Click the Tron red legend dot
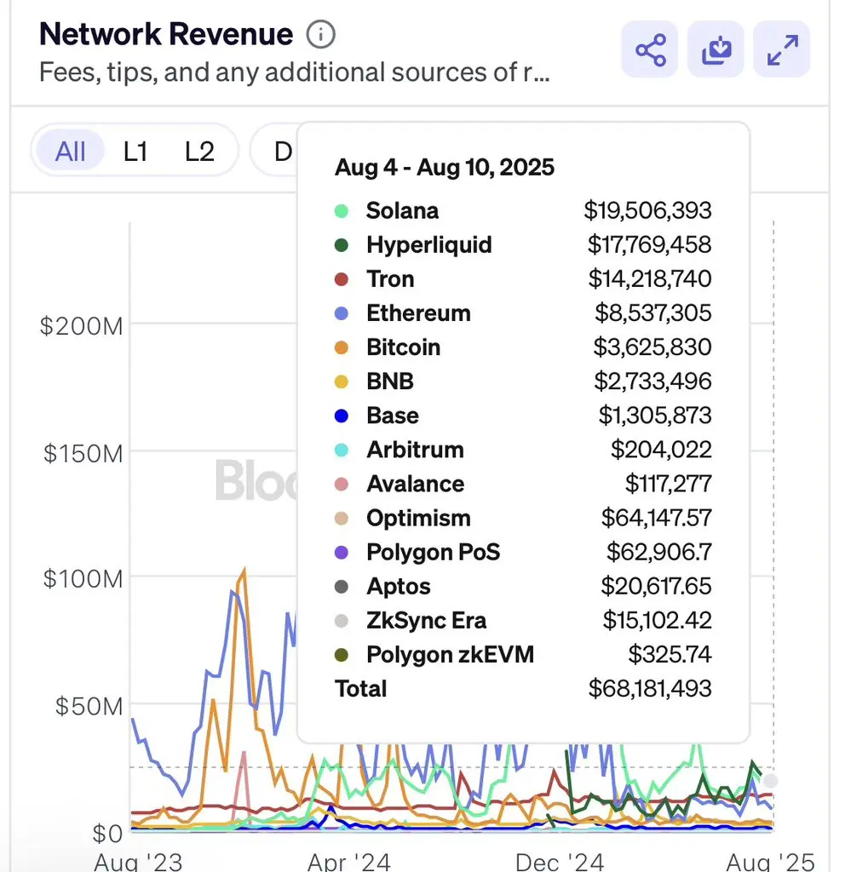This screenshot has width=845, height=872. click(x=341, y=279)
